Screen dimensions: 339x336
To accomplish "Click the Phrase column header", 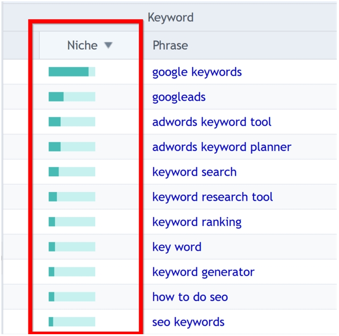I will tap(170, 45).
